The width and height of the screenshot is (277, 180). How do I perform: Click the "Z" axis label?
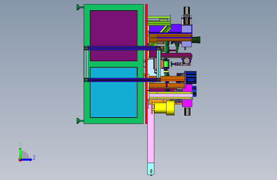[34, 158]
